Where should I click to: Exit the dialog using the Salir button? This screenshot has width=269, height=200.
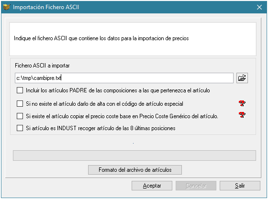point(240,186)
